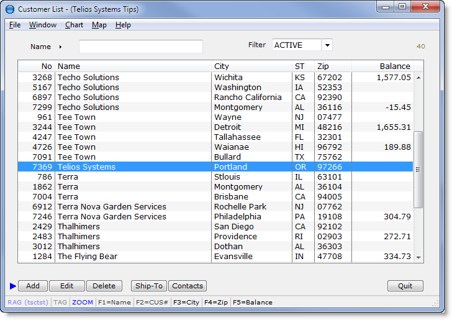Click the scroll up arrow in customer list
This screenshot has height=320, width=452.
[418, 78]
